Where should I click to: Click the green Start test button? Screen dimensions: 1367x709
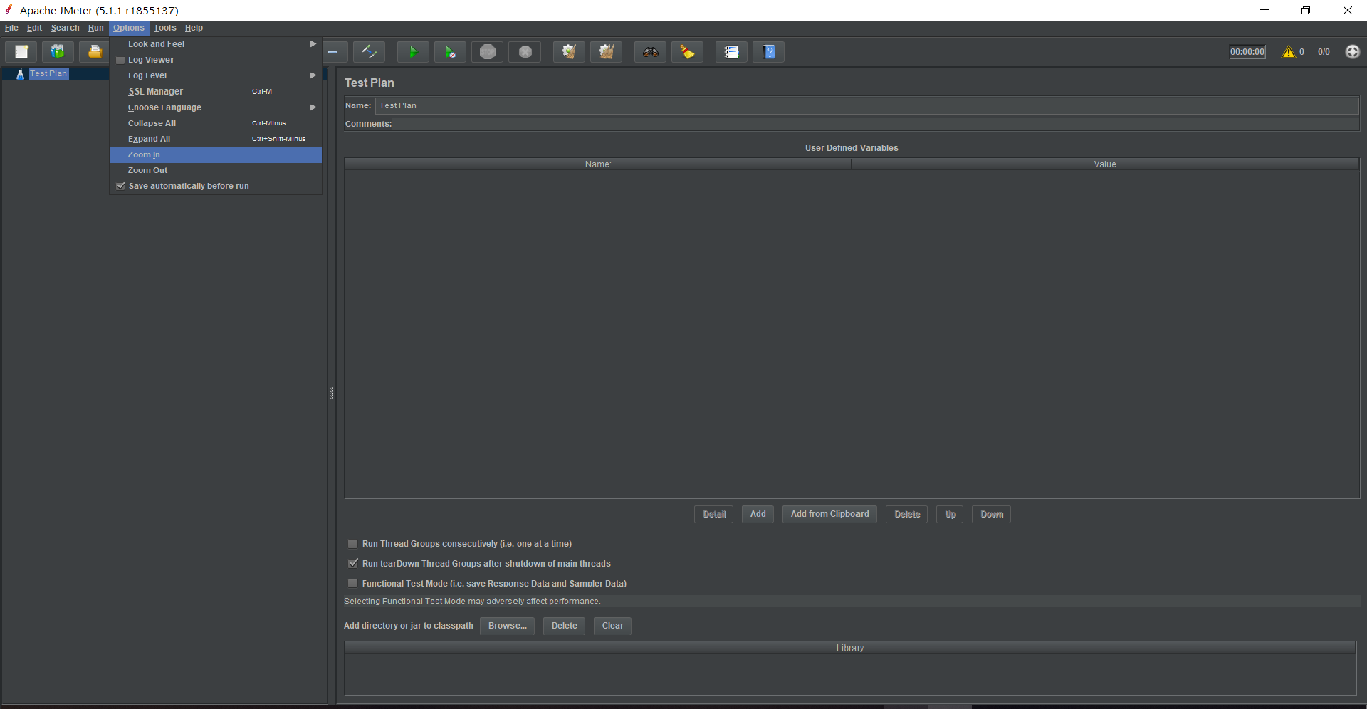tap(412, 52)
